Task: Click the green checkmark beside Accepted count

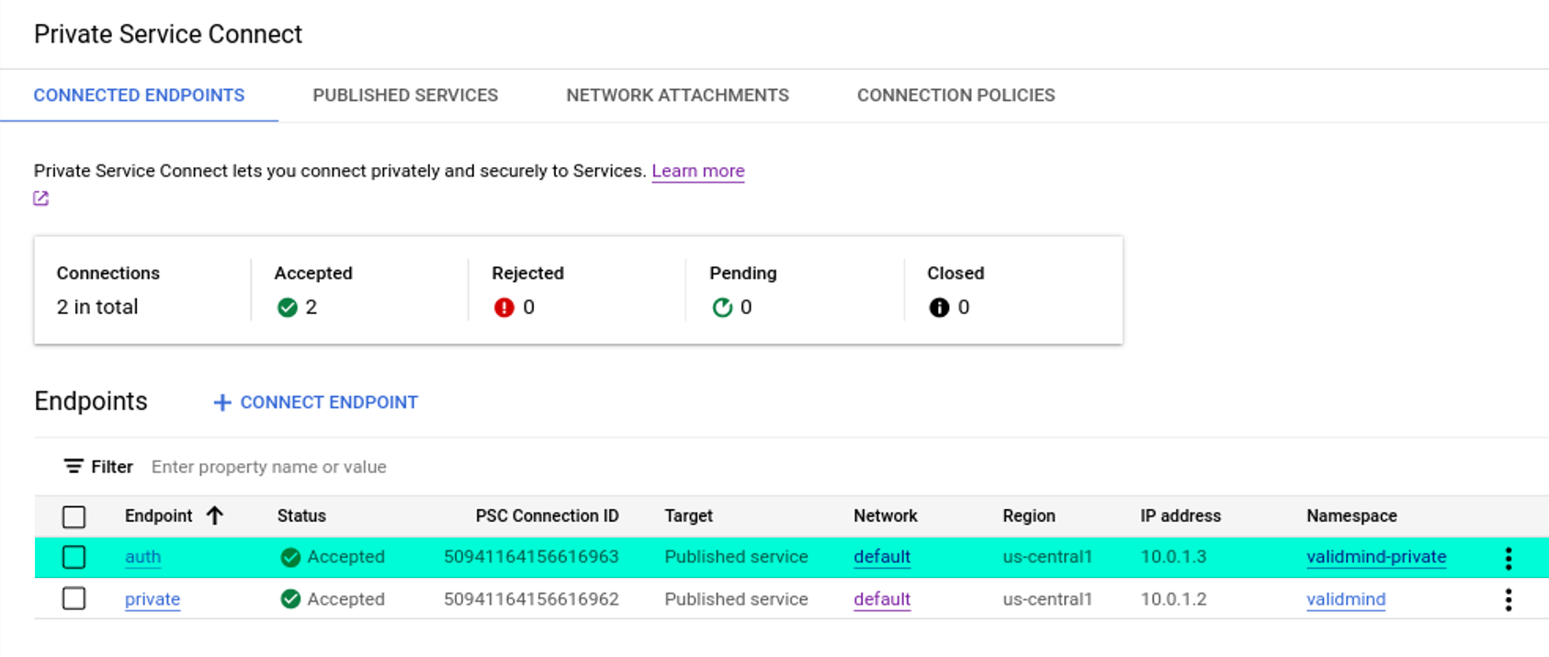Action: click(288, 308)
